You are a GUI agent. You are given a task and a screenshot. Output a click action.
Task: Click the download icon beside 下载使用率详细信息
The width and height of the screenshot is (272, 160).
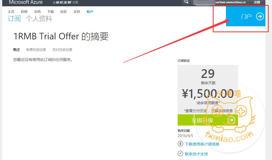pos(180,144)
